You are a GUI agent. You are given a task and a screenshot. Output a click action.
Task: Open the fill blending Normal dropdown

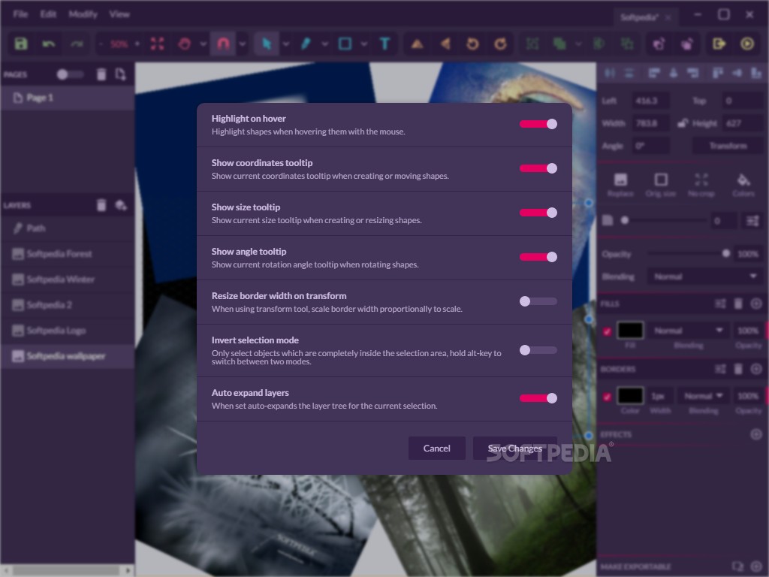[x=689, y=331]
